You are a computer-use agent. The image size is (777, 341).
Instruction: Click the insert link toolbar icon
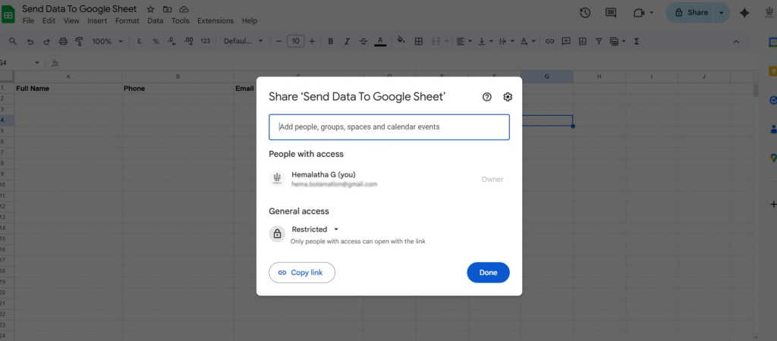click(x=549, y=41)
